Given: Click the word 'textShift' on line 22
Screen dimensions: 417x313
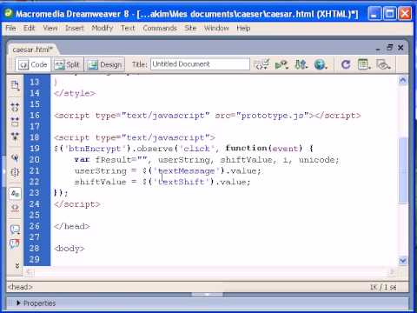Looking at the screenshot, I should [x=182, y=182].
